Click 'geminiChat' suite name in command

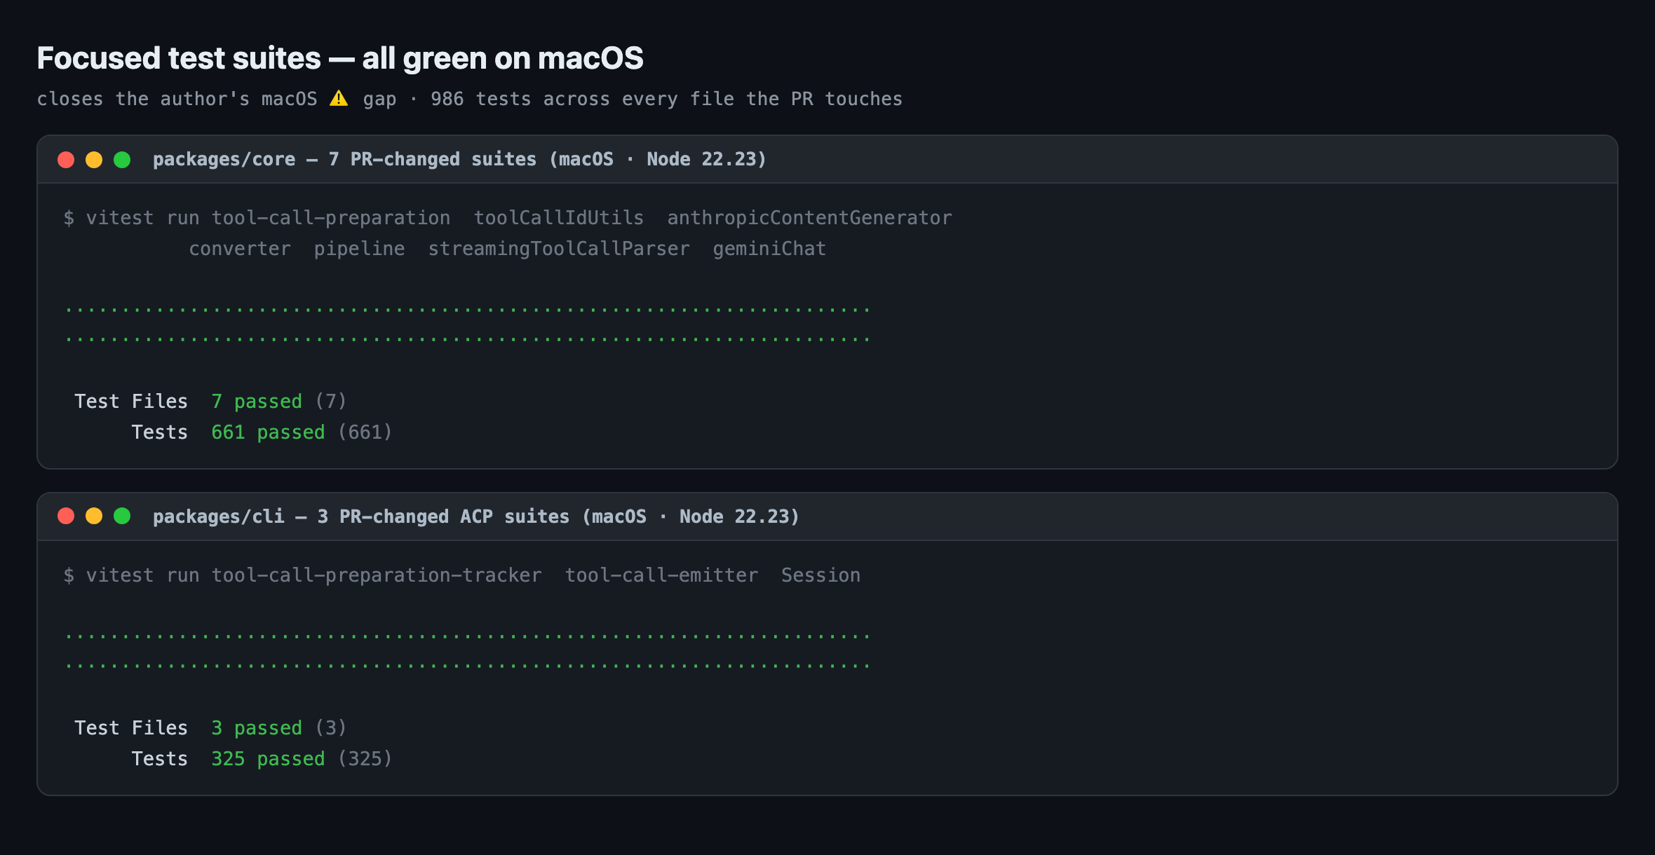(769, 249)
